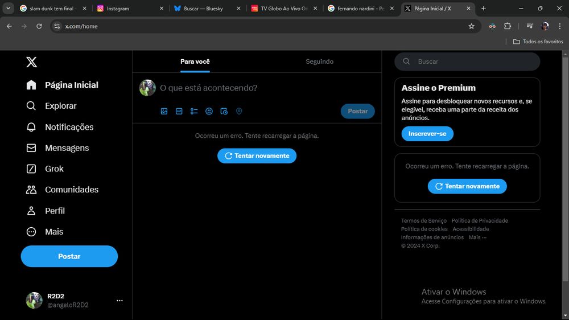Open the Política de cookies link
Image resolution: width=569 pixels, height=320 pixels.
424,229
